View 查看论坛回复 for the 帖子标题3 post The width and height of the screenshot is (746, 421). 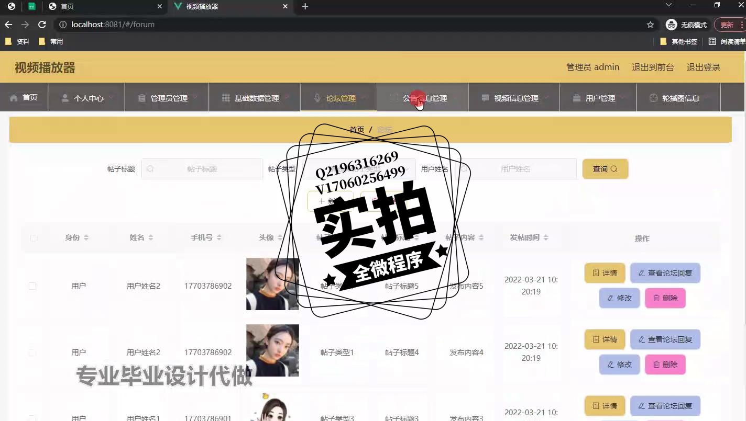[665, 406]
